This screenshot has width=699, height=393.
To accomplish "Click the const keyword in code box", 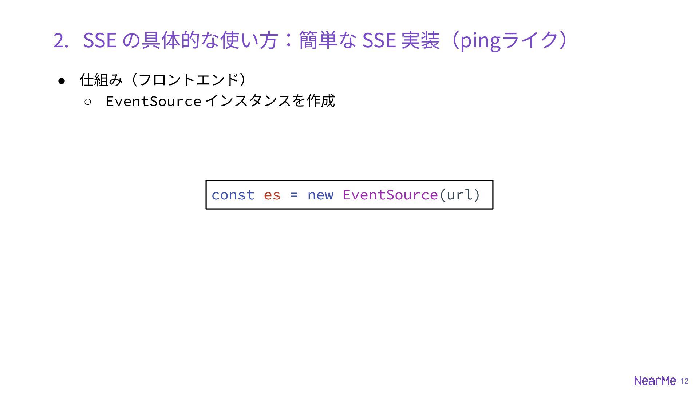I will click(233, 195).
